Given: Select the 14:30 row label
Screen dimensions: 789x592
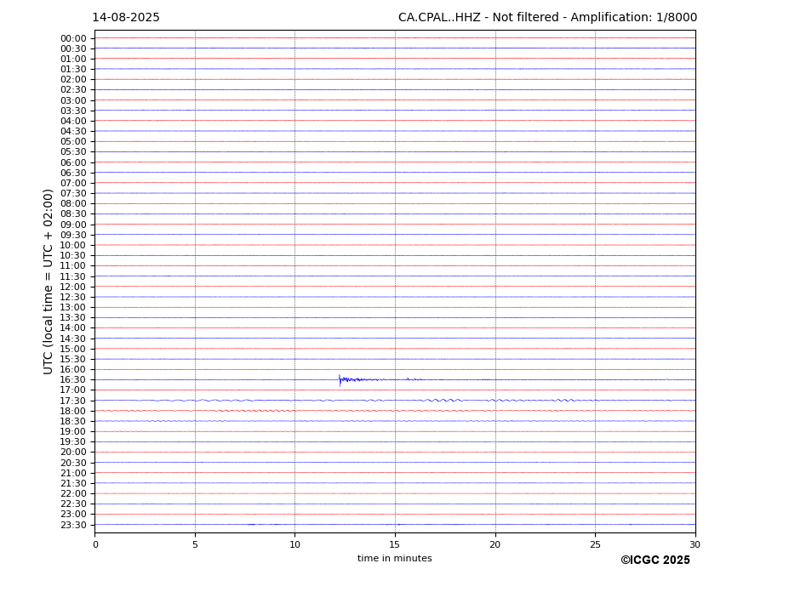Looking at the screenshot, I should (x=73, y=339).
